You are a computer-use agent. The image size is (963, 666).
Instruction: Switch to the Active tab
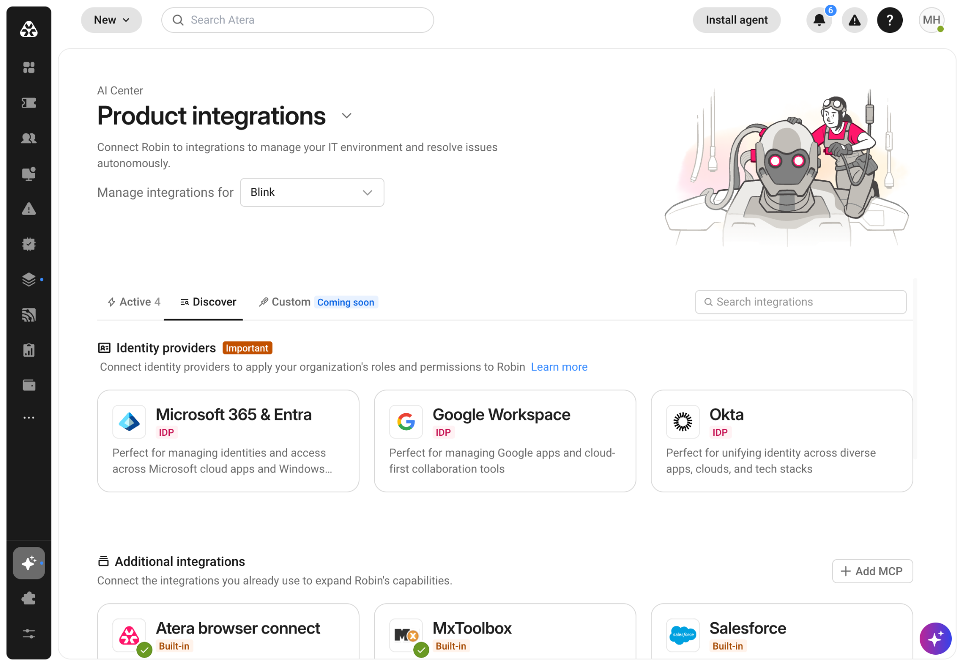[x=134, y=302]
